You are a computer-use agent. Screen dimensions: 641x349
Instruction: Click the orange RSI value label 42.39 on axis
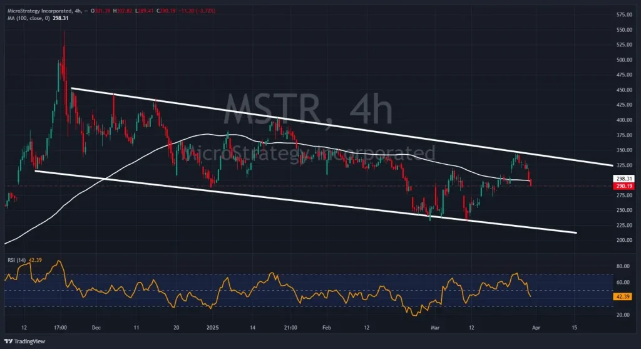pyautogui.click(x=623, y=296)
